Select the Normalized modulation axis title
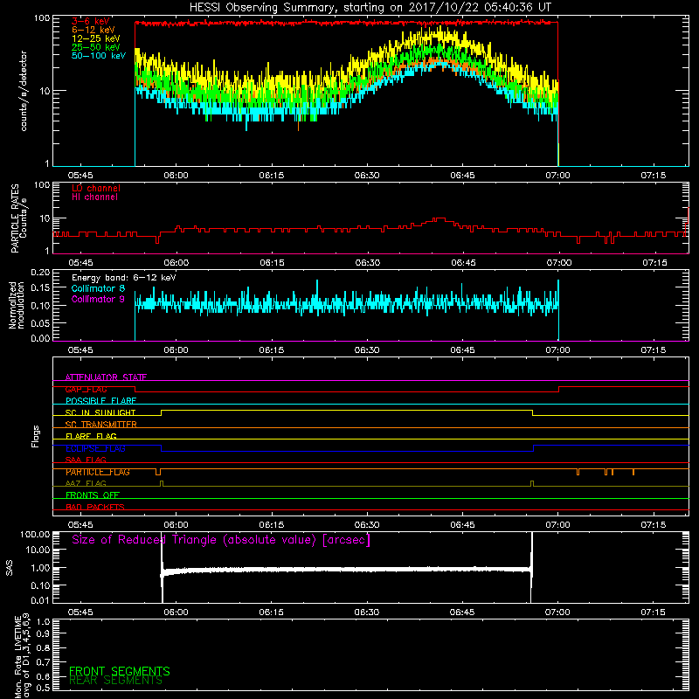The width and height of the screenshot is (699, 699). pos(17,305)
